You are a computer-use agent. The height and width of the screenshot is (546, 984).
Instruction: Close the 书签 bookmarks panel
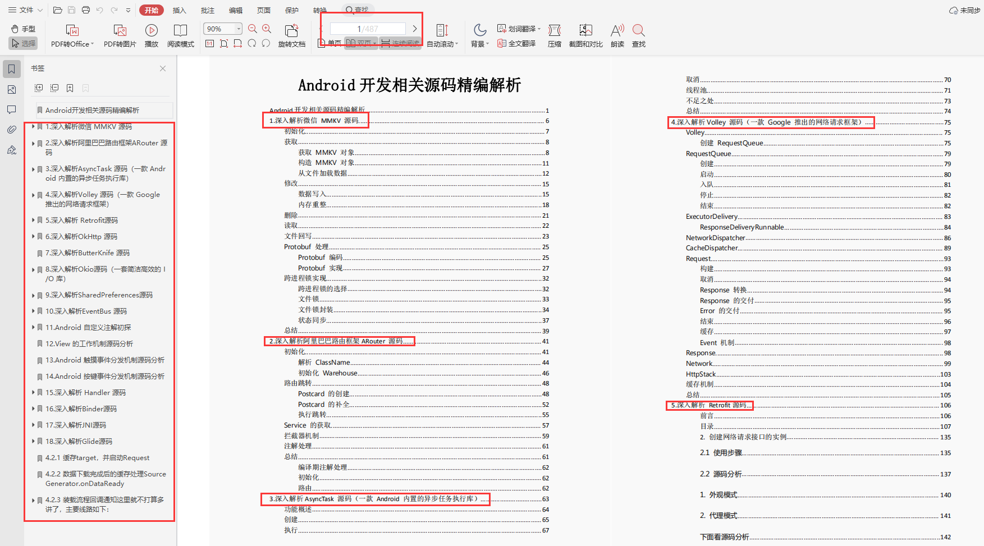[163, 68]
